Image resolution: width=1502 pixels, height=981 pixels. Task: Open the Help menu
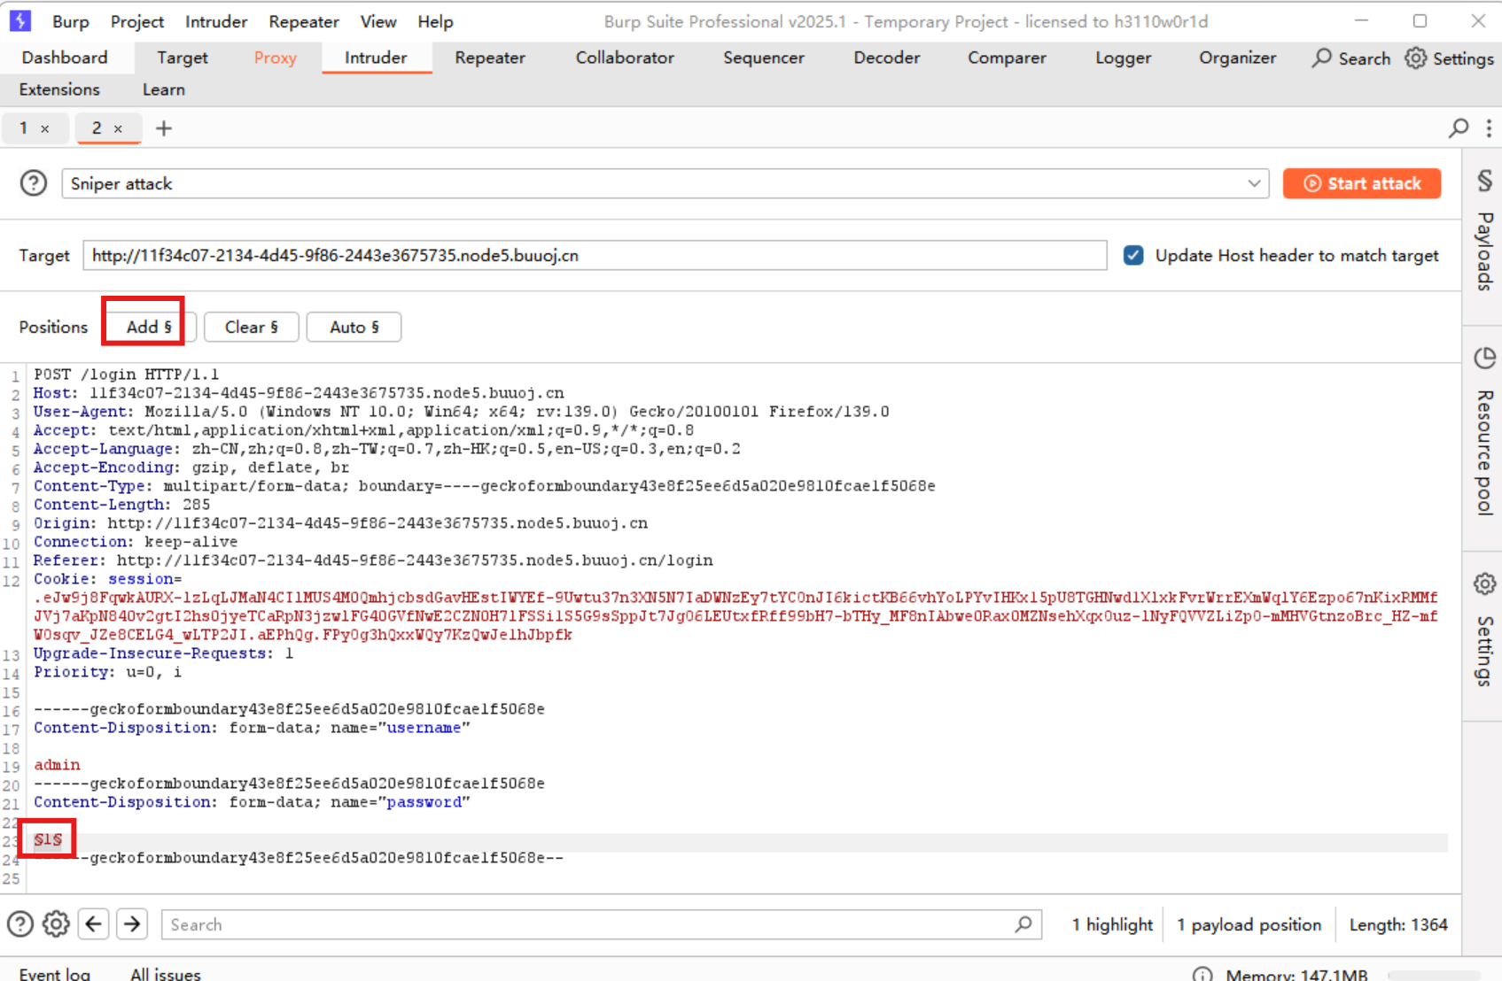435,21
